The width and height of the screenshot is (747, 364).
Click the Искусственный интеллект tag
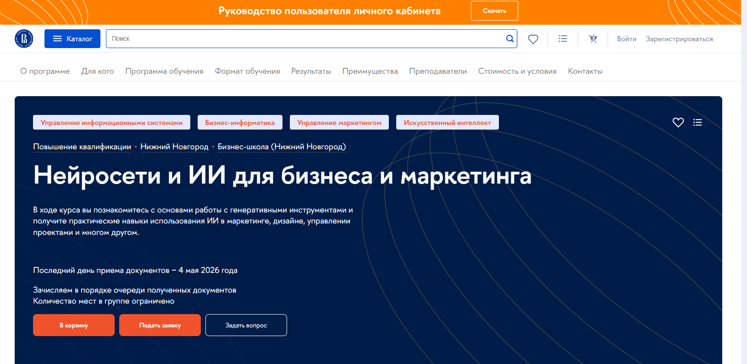click(x=447, y=123)
